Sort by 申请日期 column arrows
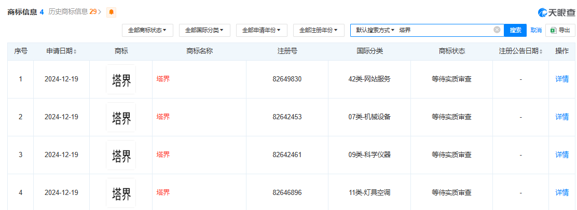This screenshot has height=210, width=577. coord(75,51)
